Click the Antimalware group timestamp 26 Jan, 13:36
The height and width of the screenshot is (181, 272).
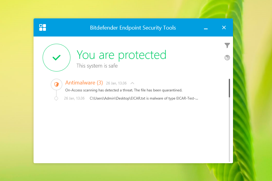click(116, 83)
